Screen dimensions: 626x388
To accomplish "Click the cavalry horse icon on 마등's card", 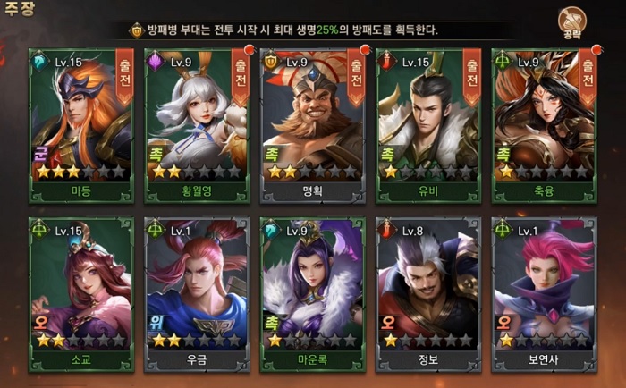I will pyautogui.click(x=41, y=63).
